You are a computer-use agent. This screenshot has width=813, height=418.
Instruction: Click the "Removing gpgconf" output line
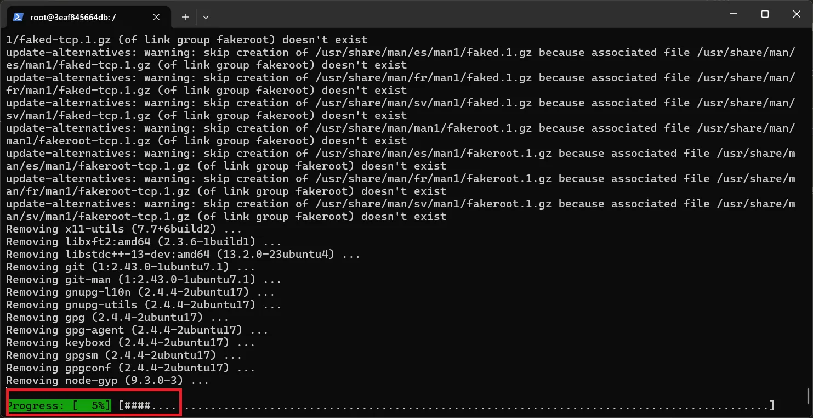click(130, 368)
